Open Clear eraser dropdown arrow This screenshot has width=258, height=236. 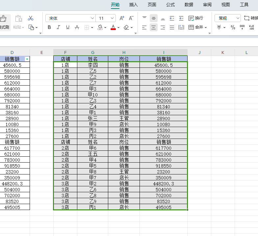(132, 28)
